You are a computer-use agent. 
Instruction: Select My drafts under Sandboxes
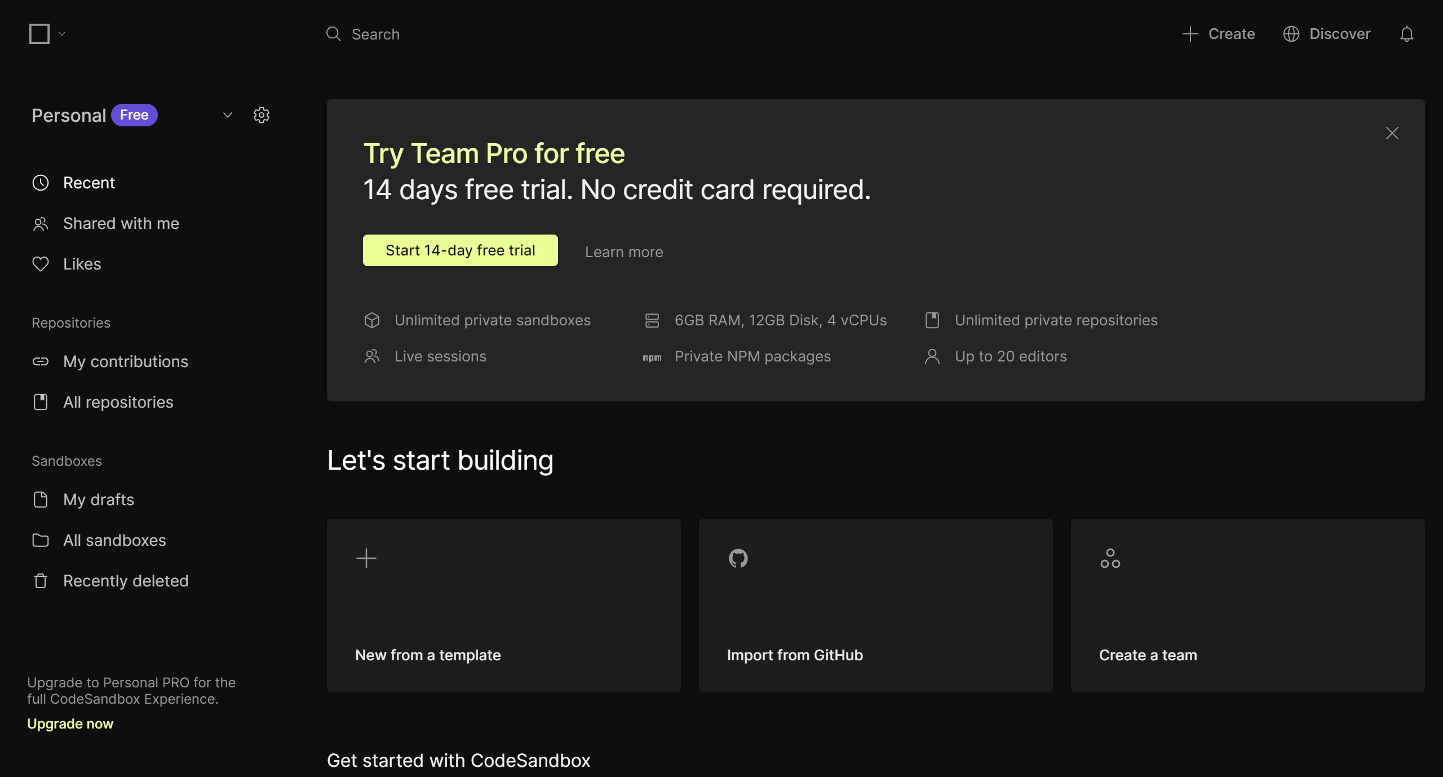point(98,500)
